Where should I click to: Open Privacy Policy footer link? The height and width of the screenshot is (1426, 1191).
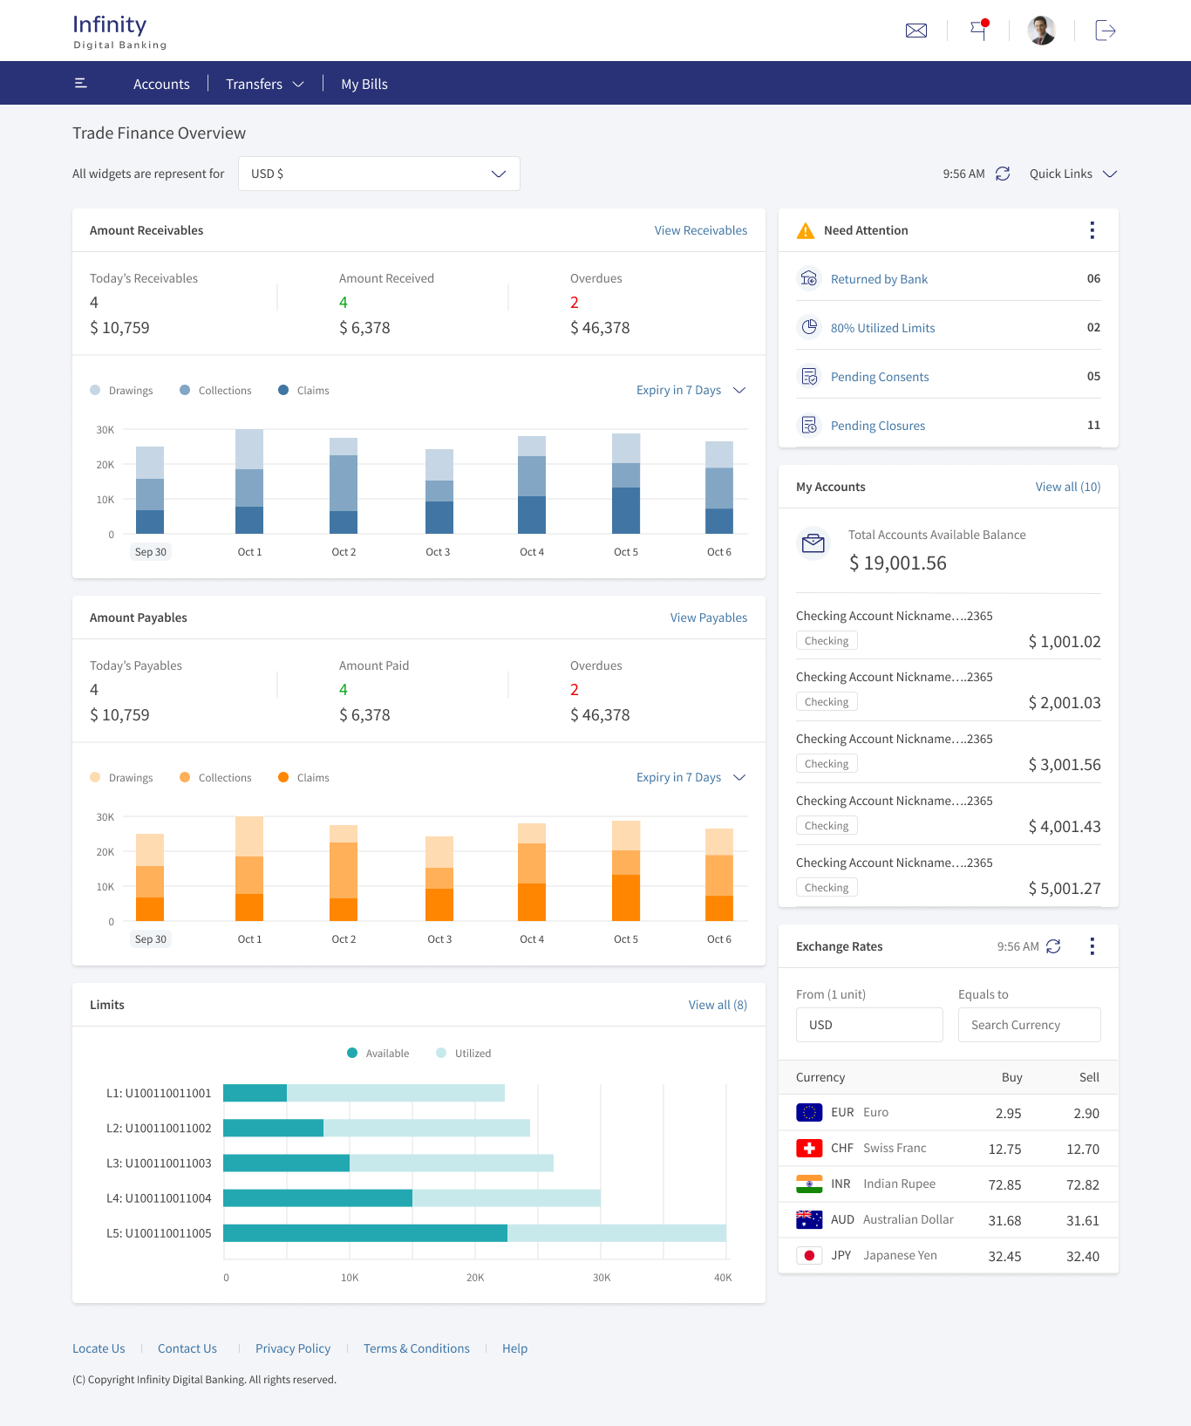[x=293, y=1348]
